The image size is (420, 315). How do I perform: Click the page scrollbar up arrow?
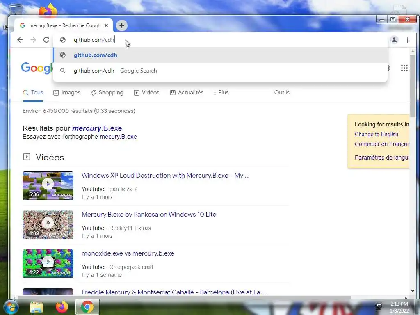(413, 51)
